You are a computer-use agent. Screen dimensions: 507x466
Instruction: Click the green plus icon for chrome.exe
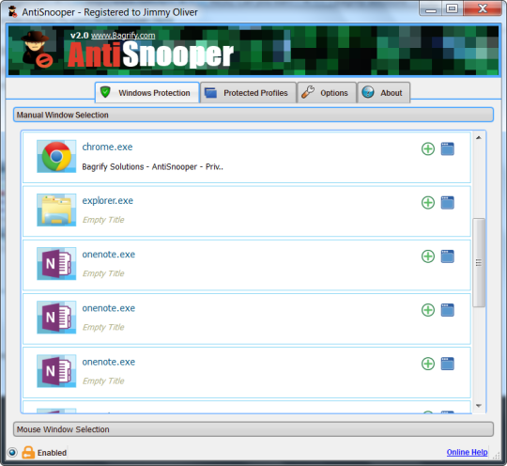(428, 148)
